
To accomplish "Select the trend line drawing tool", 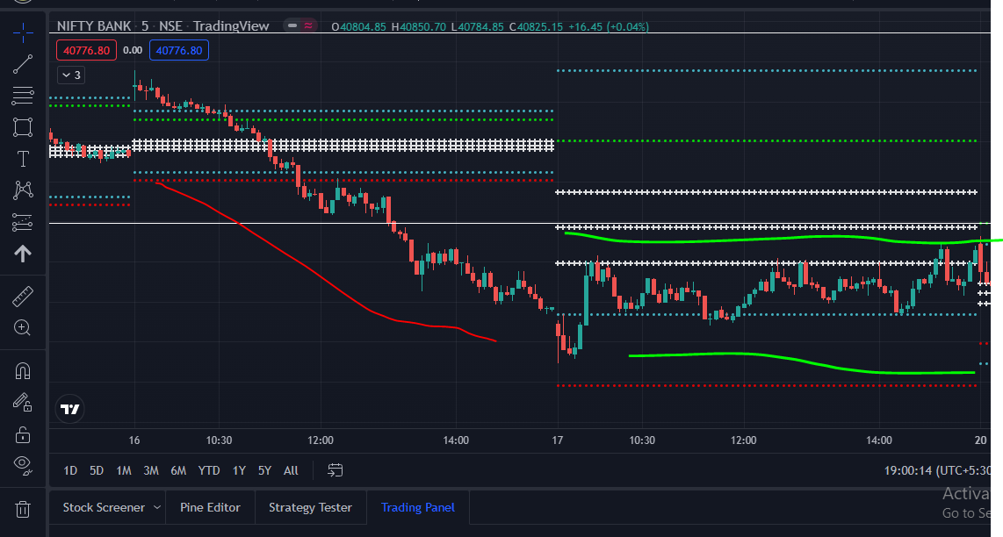I will [x=22, y=64].
